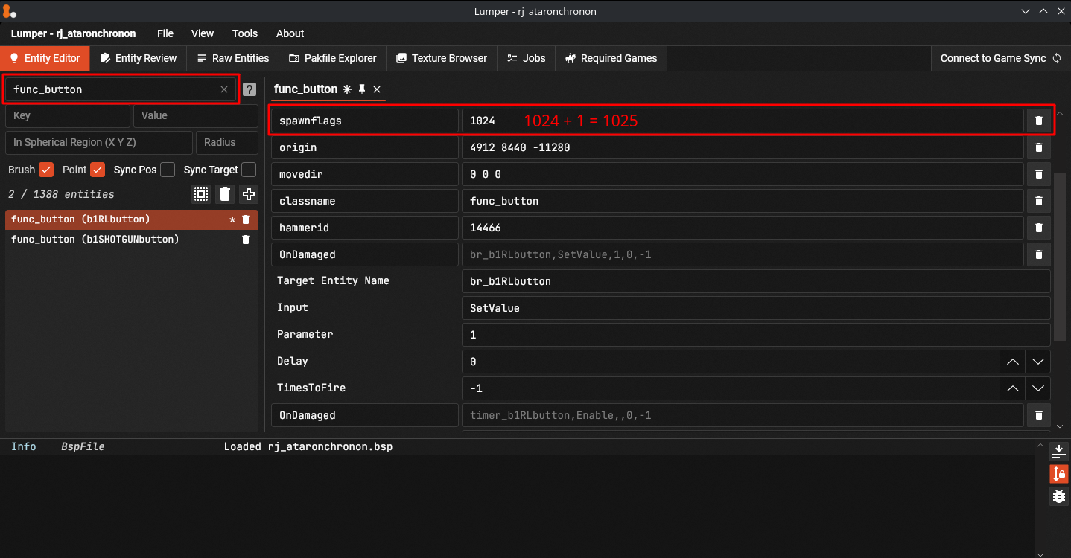Click the select all entities icon
The image size is (1071, 558).
coord(201,194)
